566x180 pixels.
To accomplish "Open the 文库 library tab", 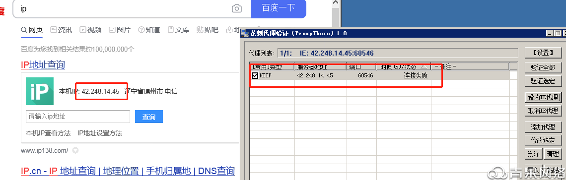I will click(178, 30).
